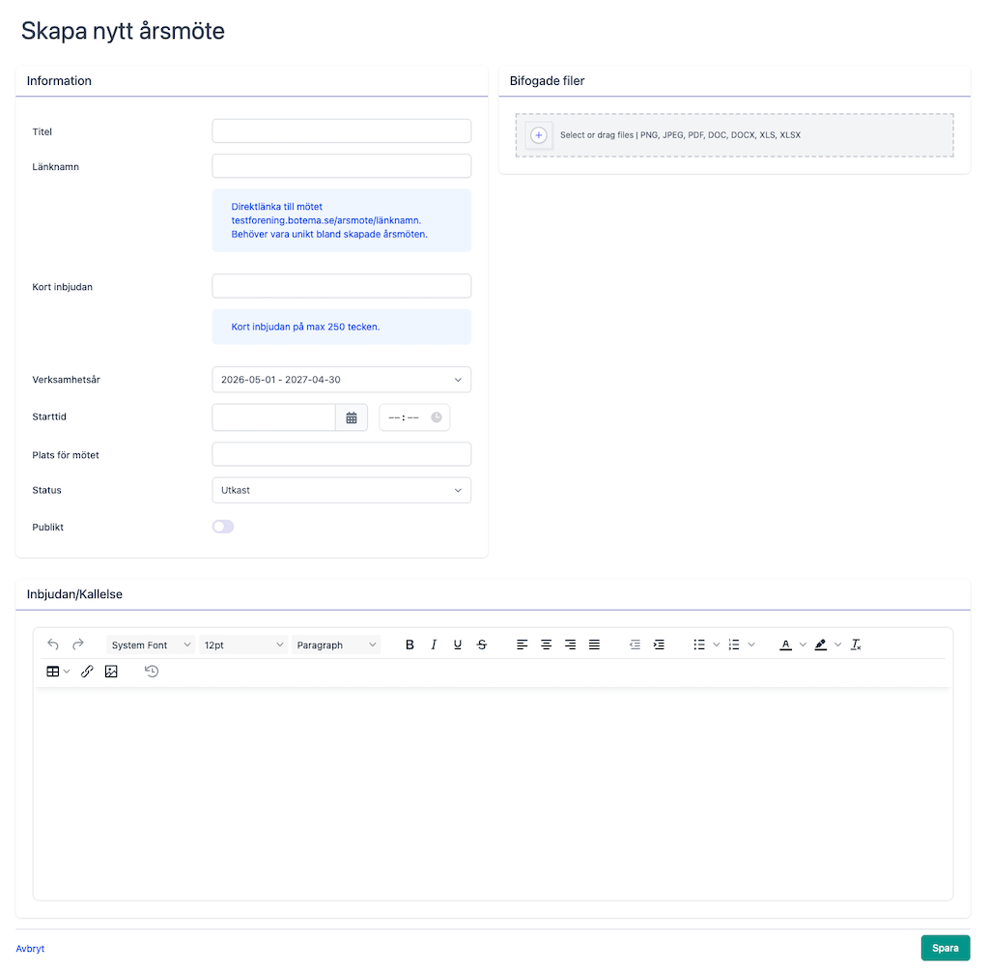Screen dimensions: 989x974
Task: Apply italic text formatting
Action: (434, 645)
